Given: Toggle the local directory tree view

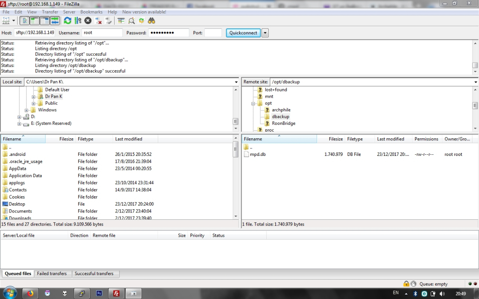Looking at the screenshot, I should (34, 20).
